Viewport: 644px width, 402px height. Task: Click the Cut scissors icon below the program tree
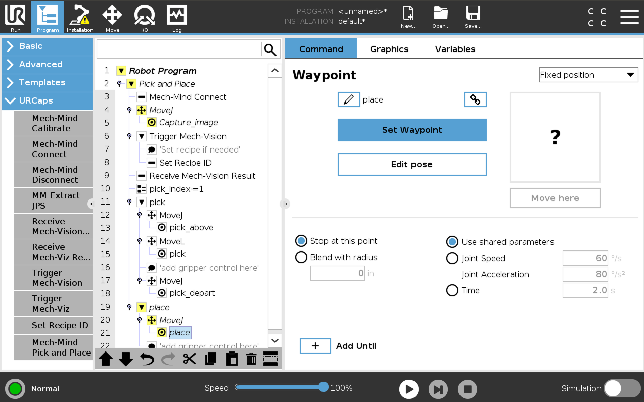[190, 359]
